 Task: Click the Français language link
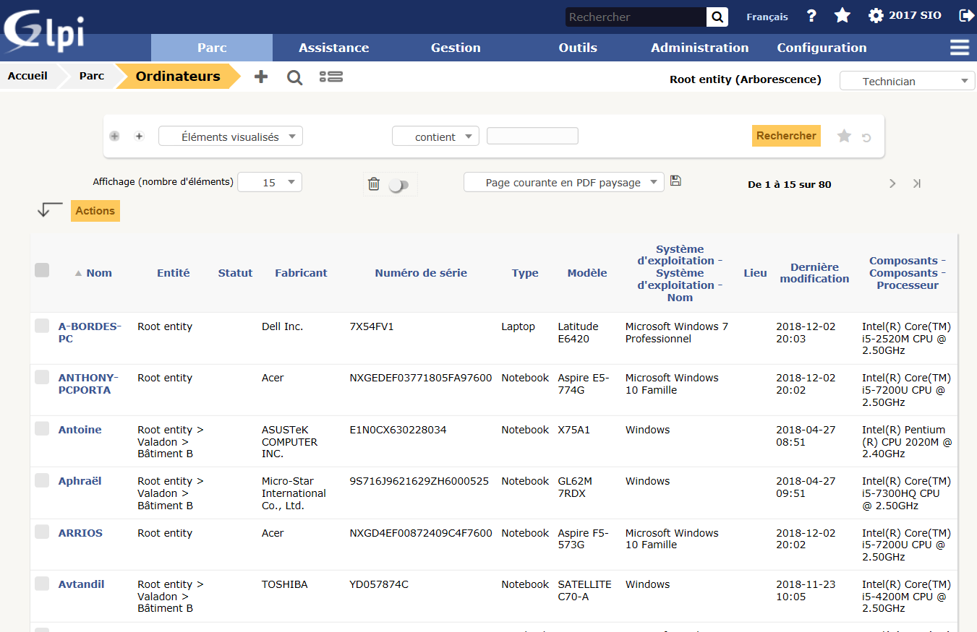[x=767, y=17]
